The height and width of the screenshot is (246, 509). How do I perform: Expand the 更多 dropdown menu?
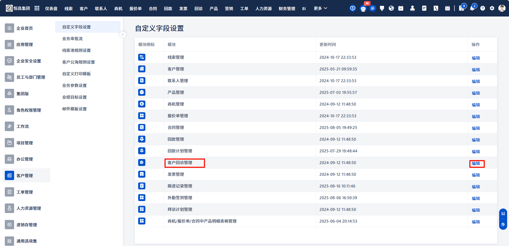tap(320, 8)
